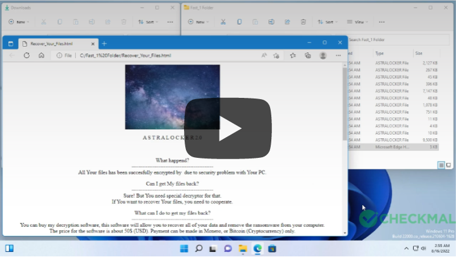
Task: Open the volume tray icon
Action: click(x=424, y=248)
